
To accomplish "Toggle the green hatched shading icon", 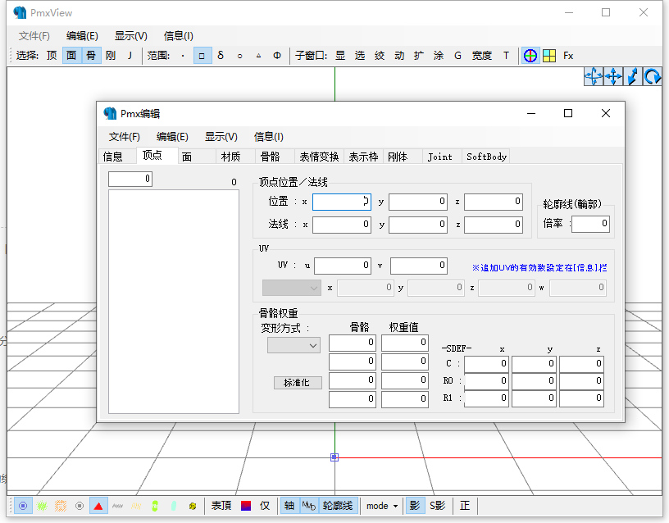I will pyautogui.click(x=42, y=506).
